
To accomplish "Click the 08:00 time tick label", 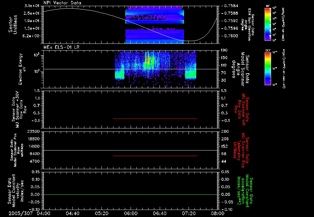I will pyautogui.click(x=218, y=213).
